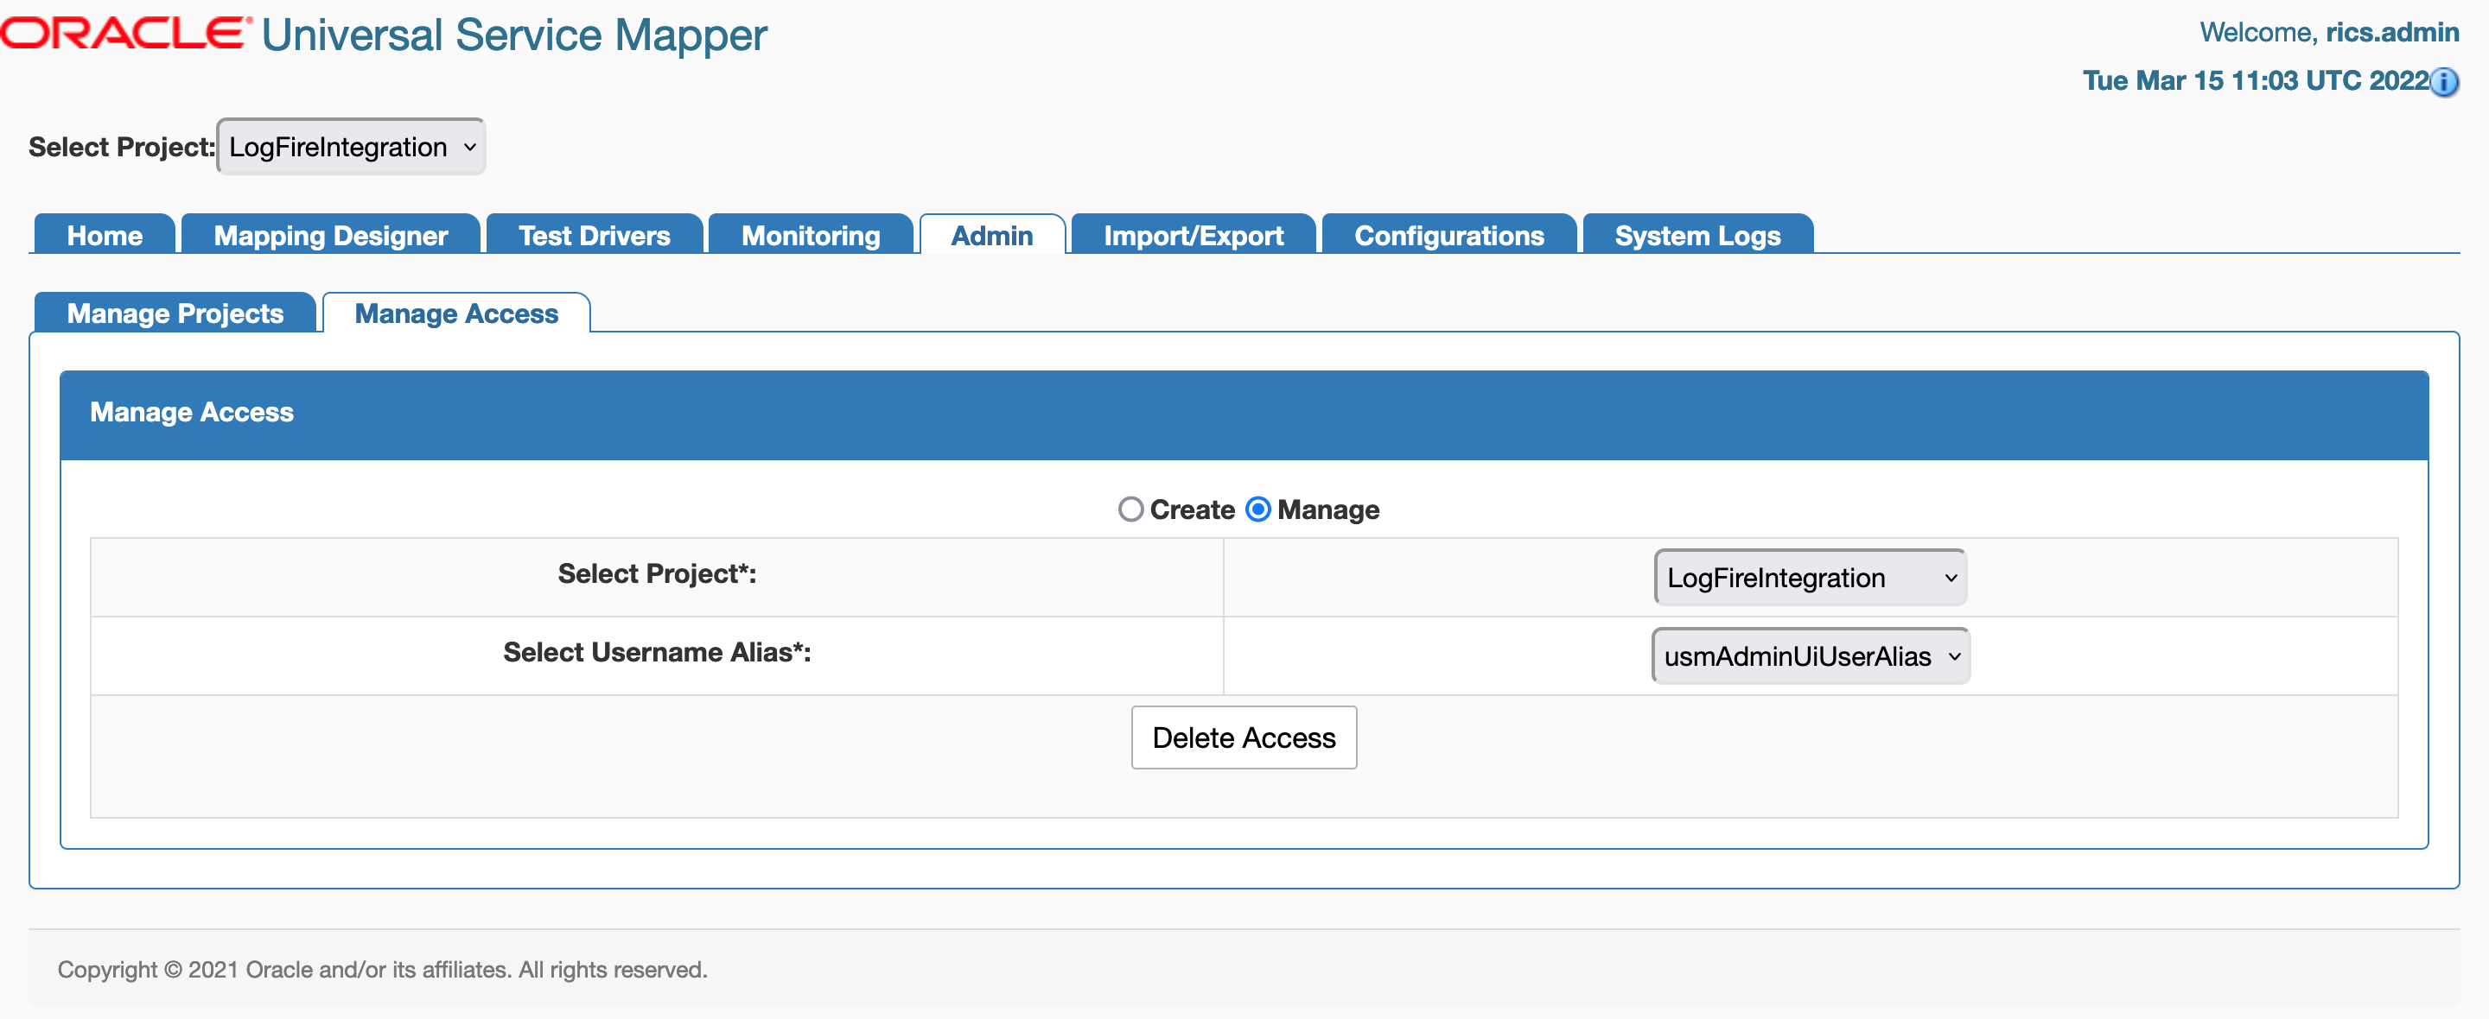The height and width of the screenshot is (1019, 2489).
Task: Switch to the Home tab
Action: coord(104,235)
